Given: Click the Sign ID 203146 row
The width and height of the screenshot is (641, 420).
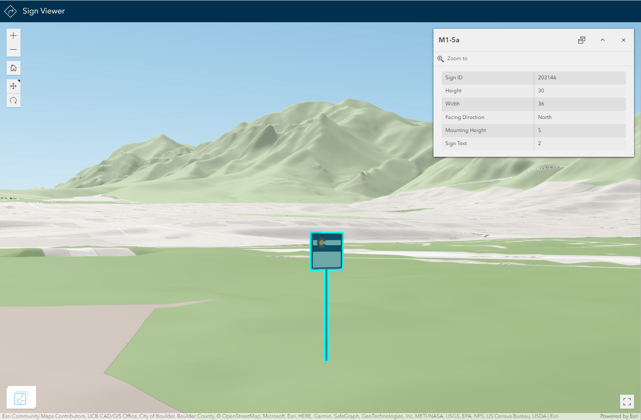Looking at the screenshot, I should point(533,78).
